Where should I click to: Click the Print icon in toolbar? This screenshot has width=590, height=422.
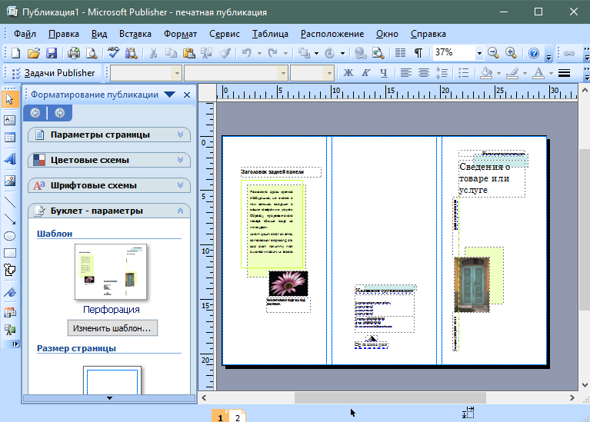point(74,53)
